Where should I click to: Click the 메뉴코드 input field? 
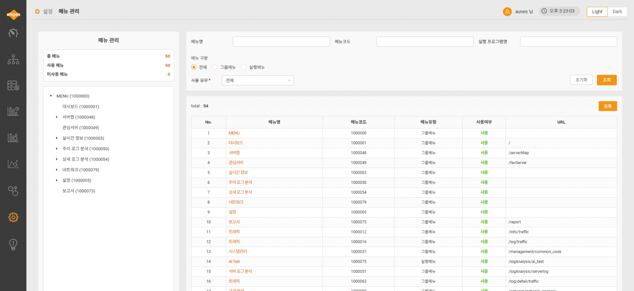coord(425,42)
